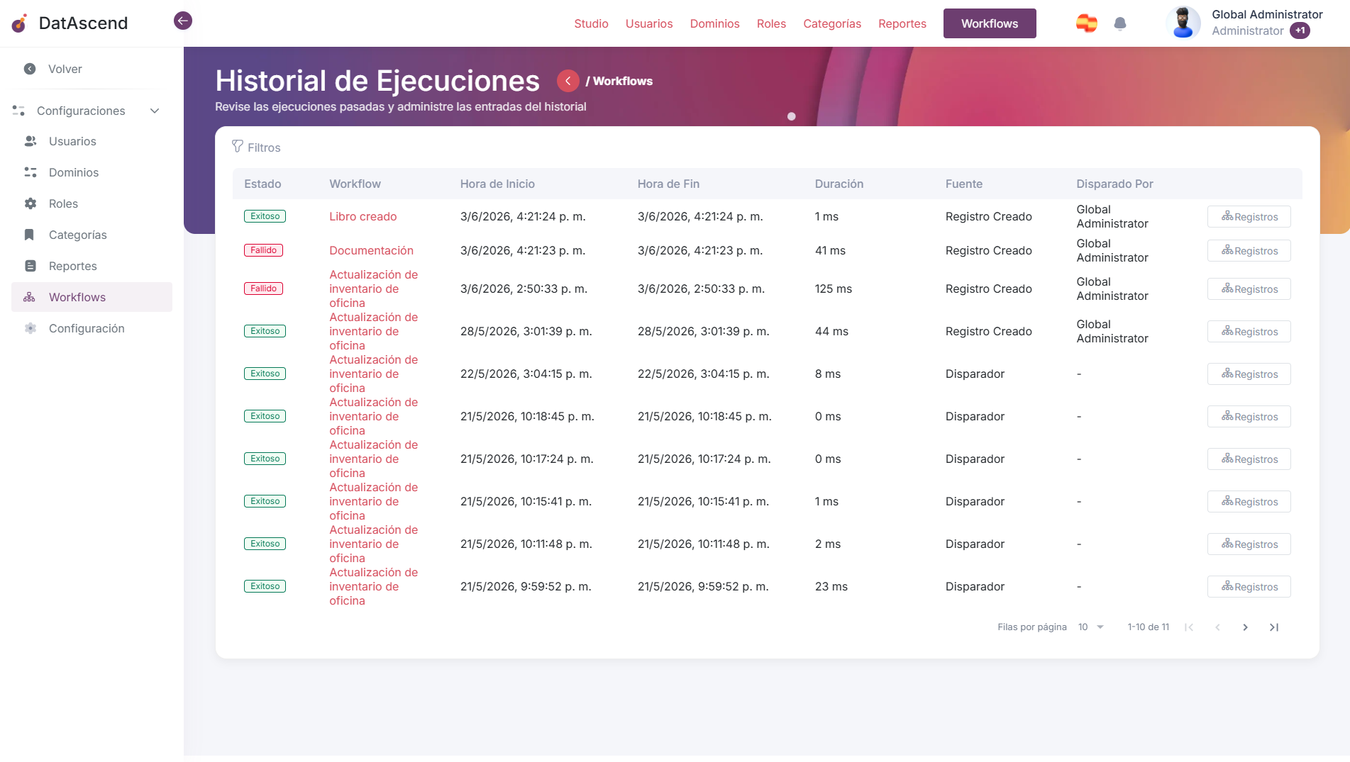Click the Workflows top button
1350x762 pixels.
[x=989, y=23]
